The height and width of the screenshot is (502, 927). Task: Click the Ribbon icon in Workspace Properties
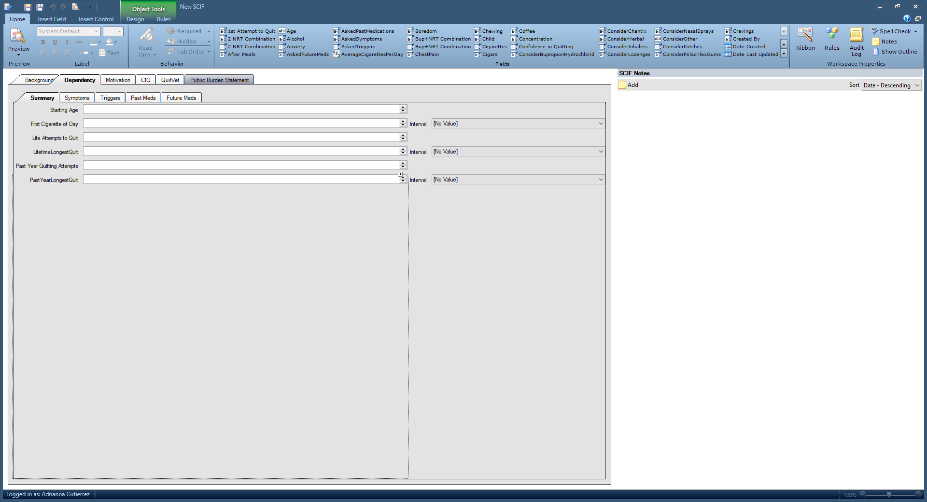[x=805, y=39]
